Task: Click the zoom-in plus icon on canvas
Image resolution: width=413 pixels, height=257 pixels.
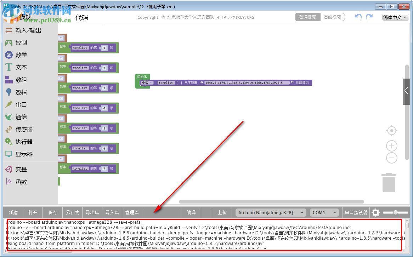Action: coord(391,146)
